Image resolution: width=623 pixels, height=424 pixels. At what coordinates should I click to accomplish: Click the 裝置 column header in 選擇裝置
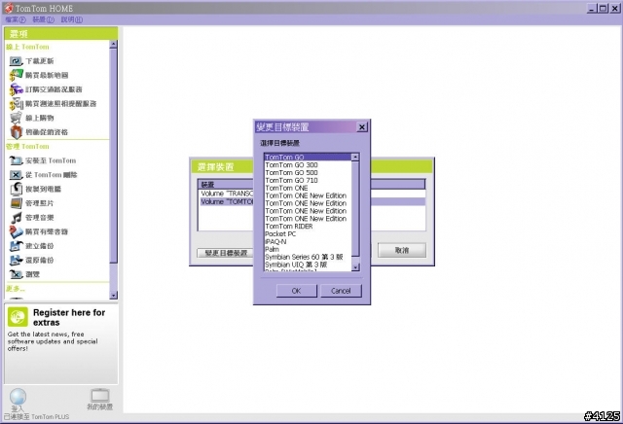pos(226,184)
